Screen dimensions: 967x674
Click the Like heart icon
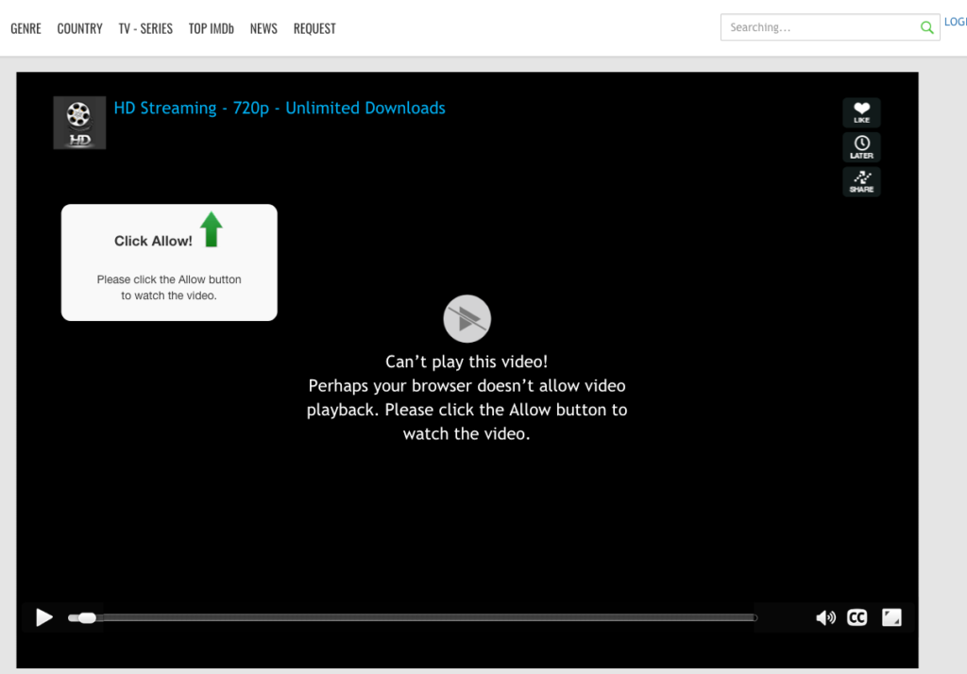(x=861, y=112)
